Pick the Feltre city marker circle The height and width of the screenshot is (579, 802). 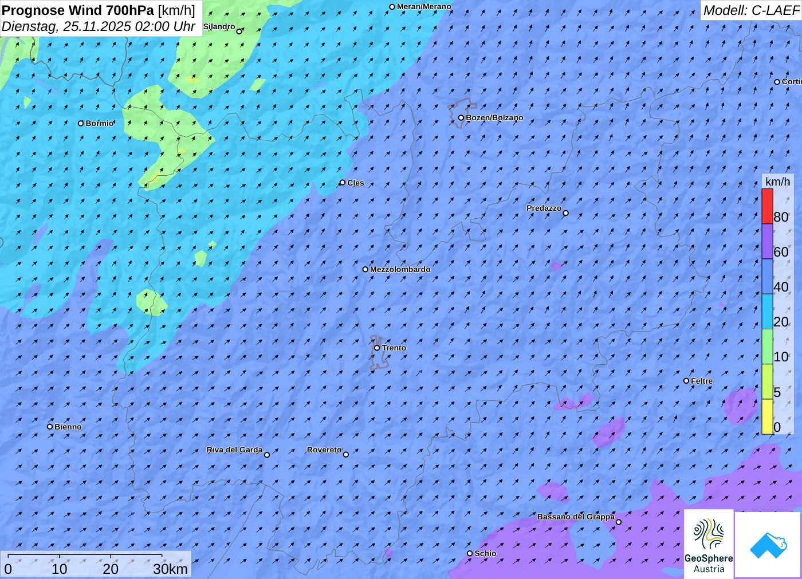[x=686, y=381]
